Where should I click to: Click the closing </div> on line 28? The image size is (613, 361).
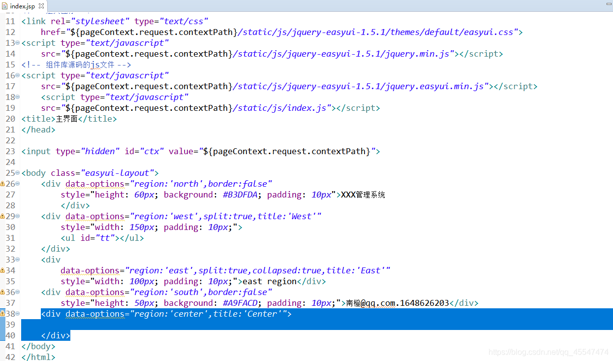point(75,205)
